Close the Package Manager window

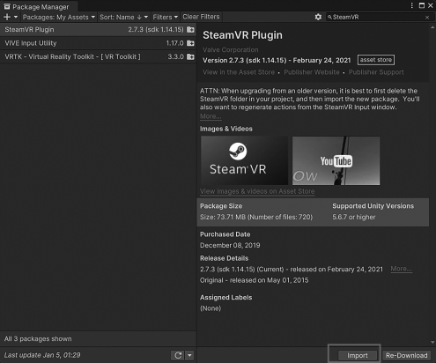click(431, 5)
